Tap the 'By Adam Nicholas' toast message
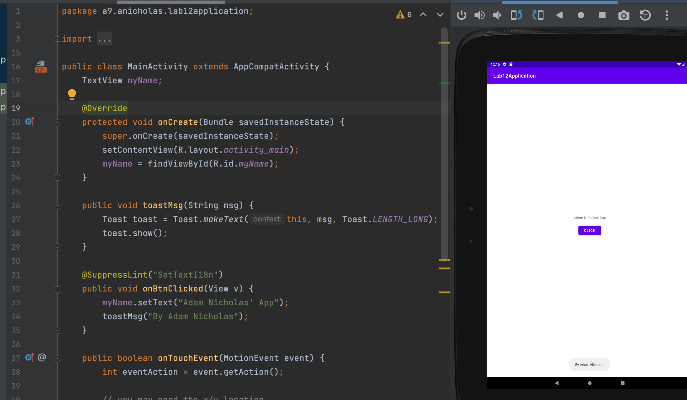The height and width of the screenshot is (400, 687). (589, 365)
